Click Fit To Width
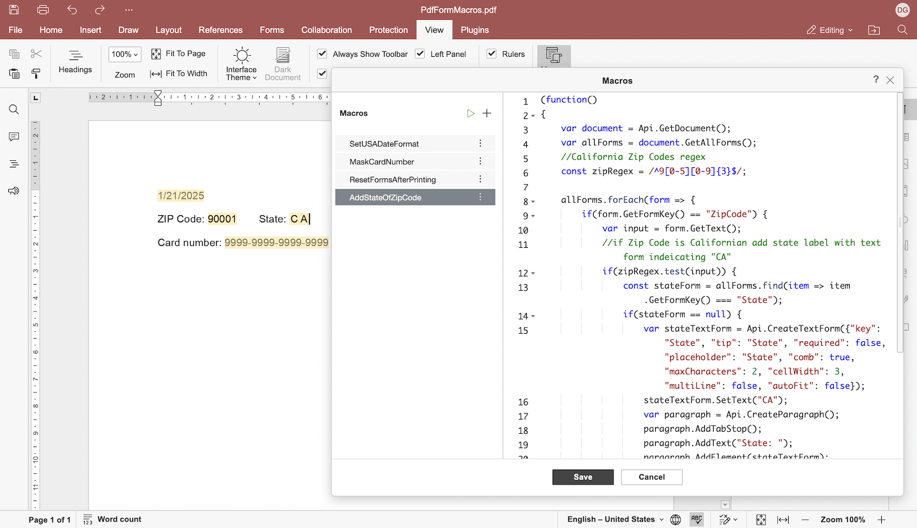Viewport: 917px width, 528px height. 179,73
